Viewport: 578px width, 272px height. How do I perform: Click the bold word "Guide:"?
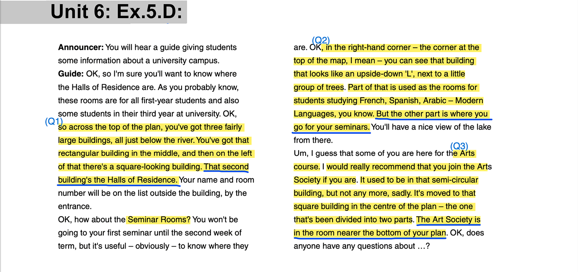(x=71, y=74)
